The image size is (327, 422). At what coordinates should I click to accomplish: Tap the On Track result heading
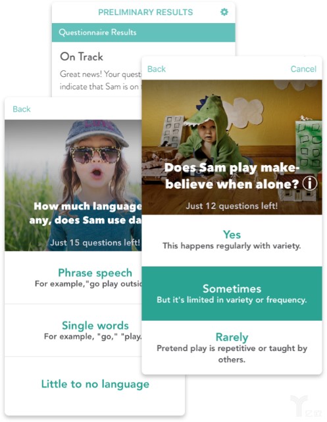[x=82, y=57]
